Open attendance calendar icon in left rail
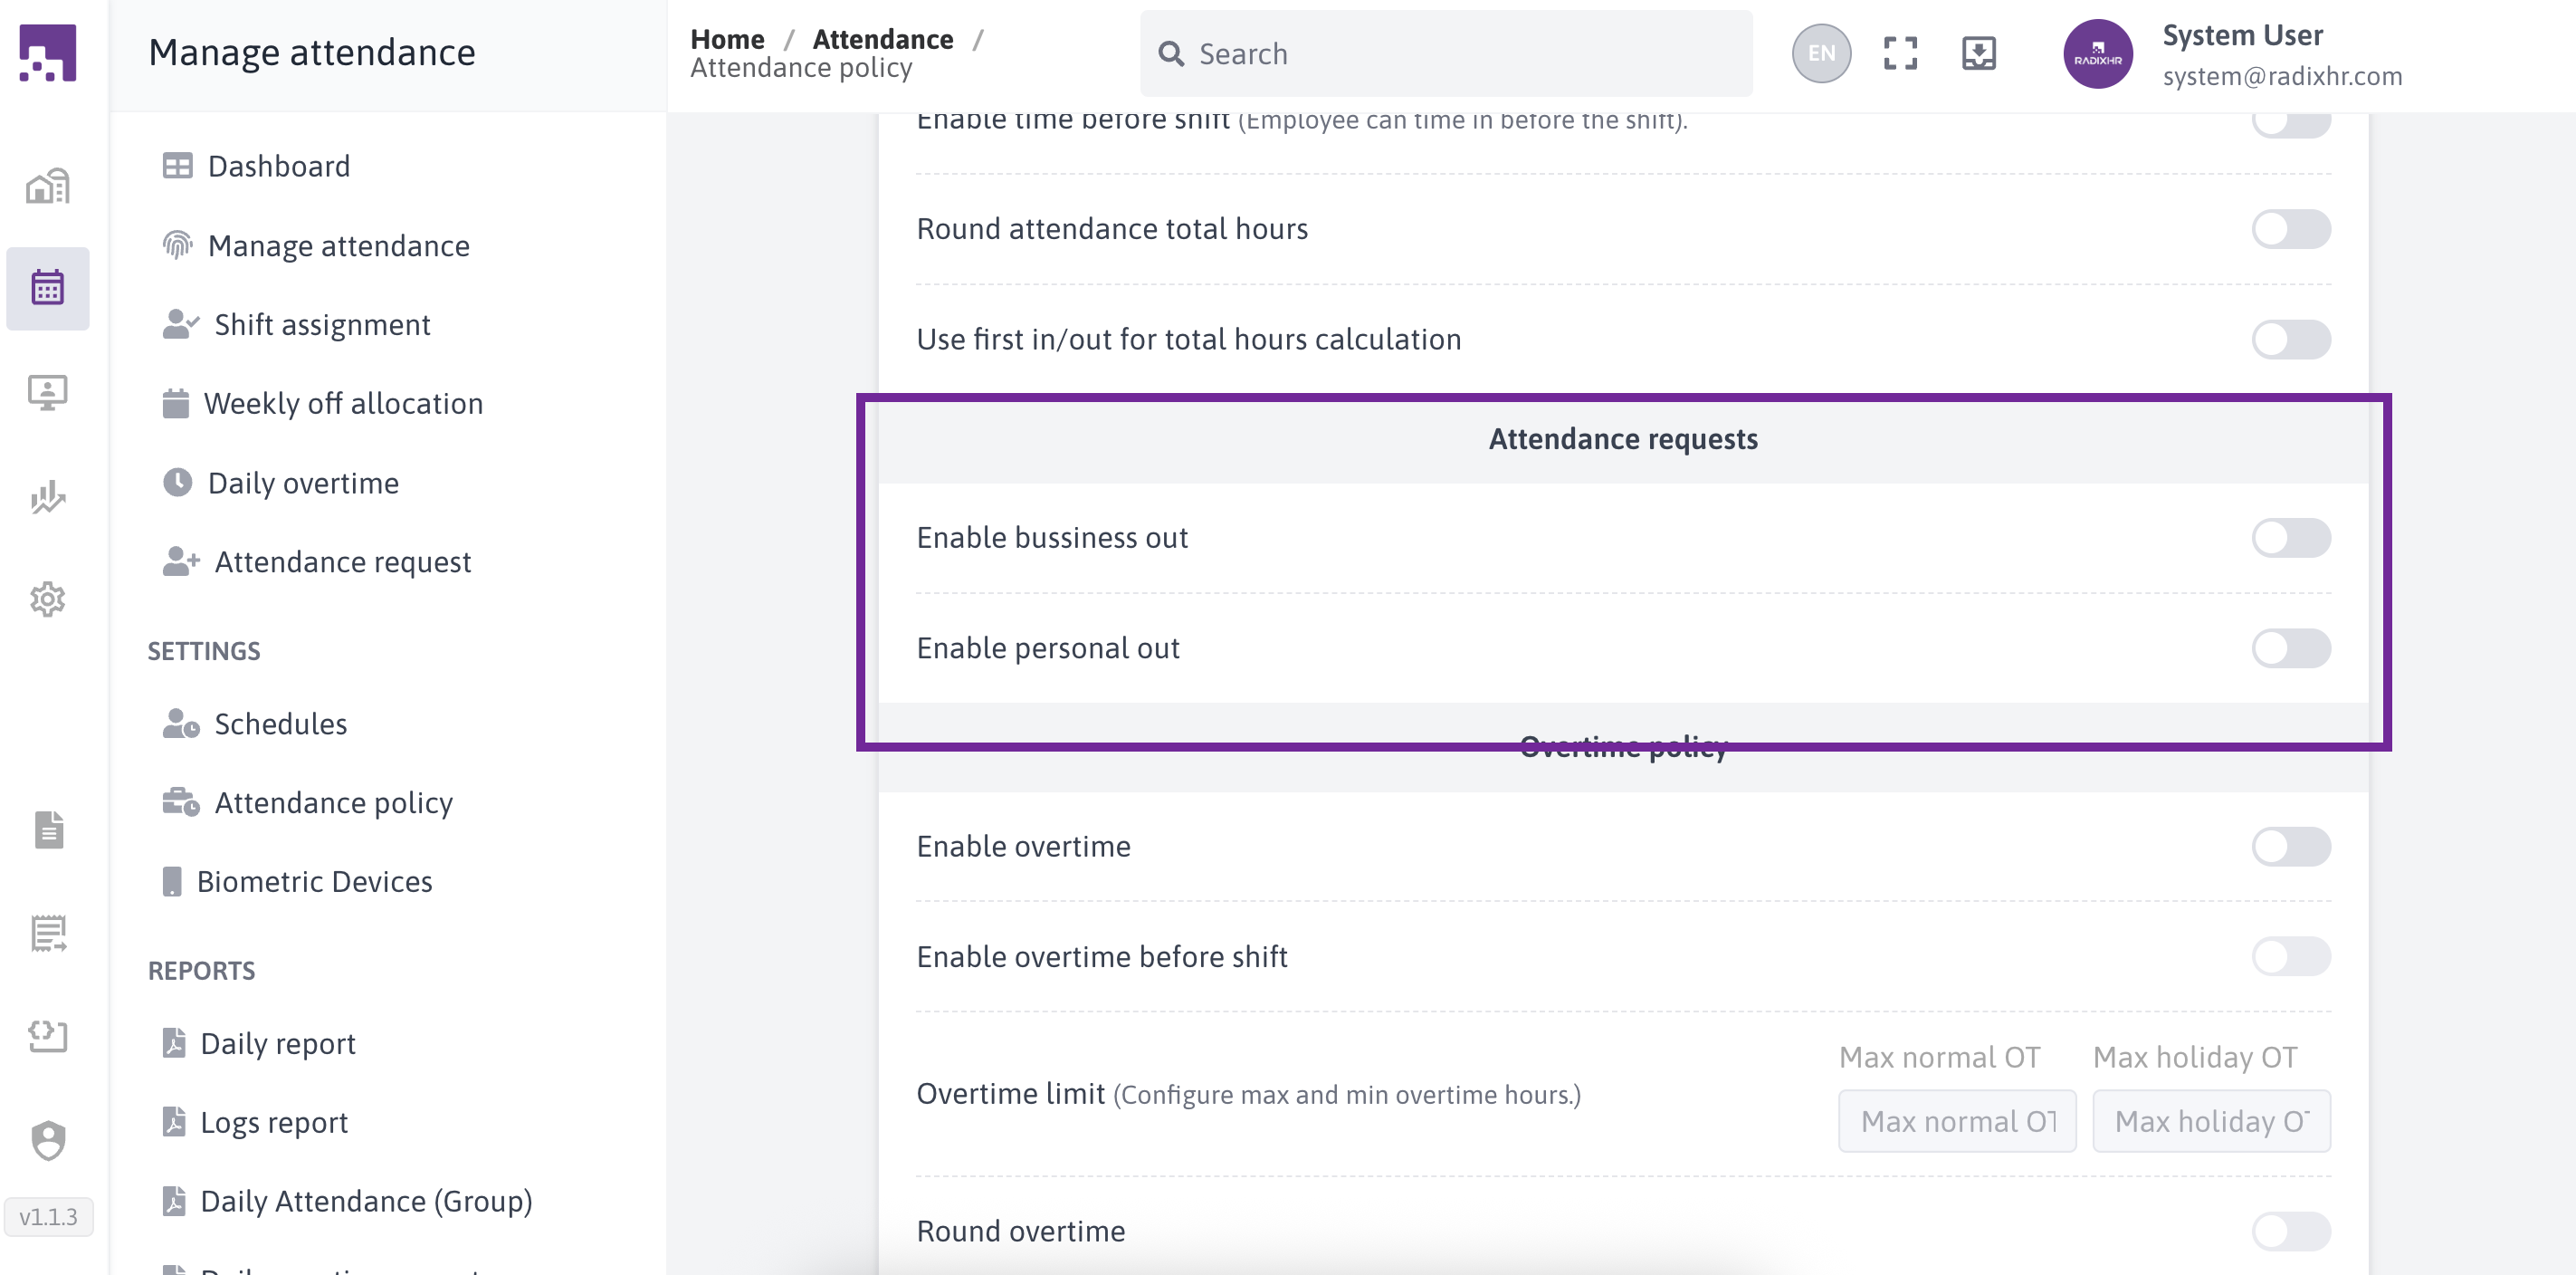 [47, 288]
